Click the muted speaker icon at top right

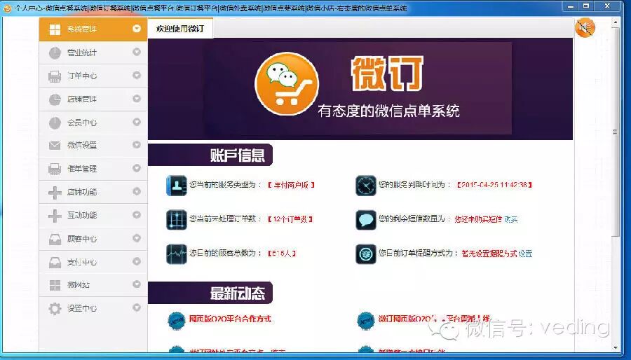click(x=585, y=28)
